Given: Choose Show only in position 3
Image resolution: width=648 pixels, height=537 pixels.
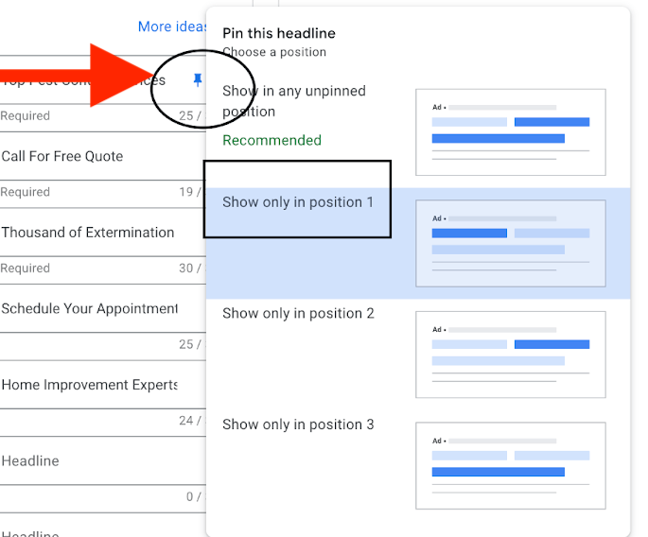Looking at the screenshot, I should 298,424.
